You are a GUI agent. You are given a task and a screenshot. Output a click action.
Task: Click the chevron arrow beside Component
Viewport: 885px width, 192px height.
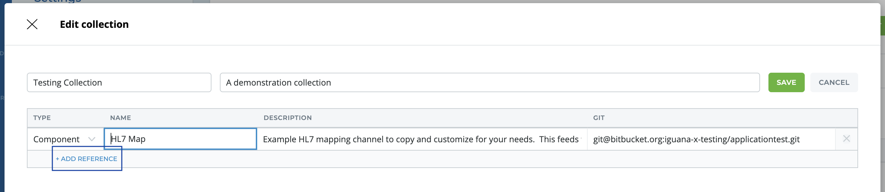[x=92, y=139]
